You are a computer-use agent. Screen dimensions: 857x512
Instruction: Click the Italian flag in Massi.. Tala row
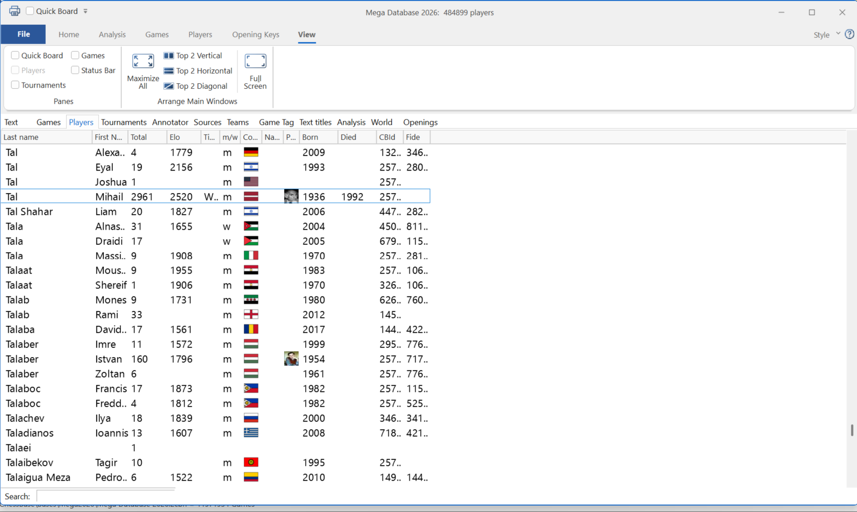251,255
